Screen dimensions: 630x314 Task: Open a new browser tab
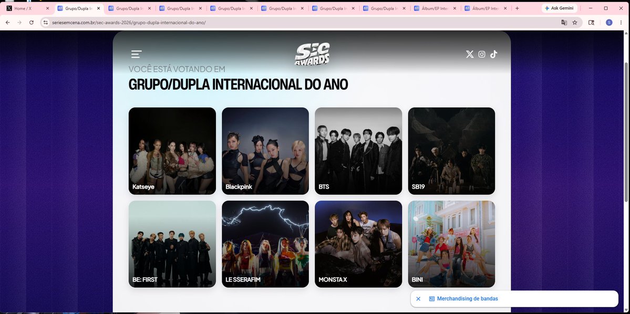pos(517,8)
